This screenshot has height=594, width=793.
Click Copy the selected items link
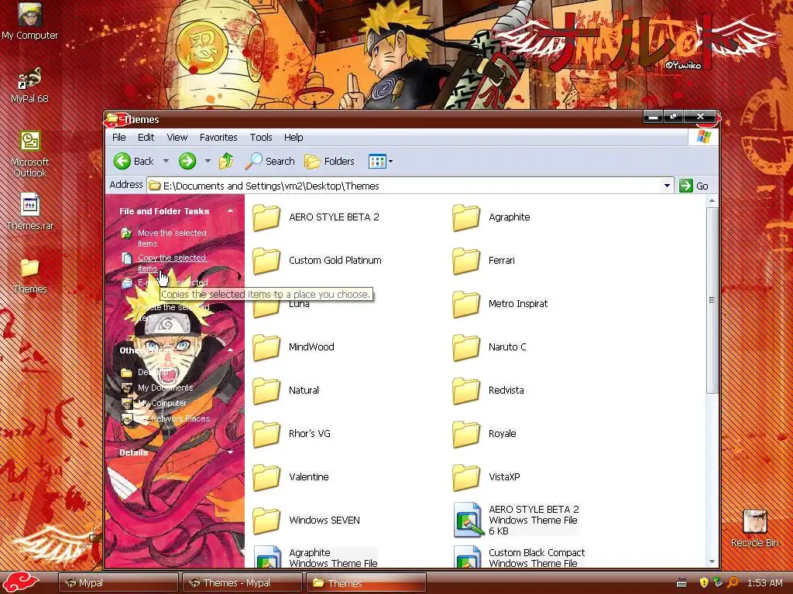point(172,263)
